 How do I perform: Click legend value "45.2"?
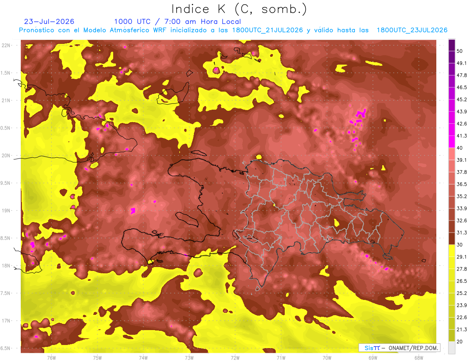tap(462, 99)
